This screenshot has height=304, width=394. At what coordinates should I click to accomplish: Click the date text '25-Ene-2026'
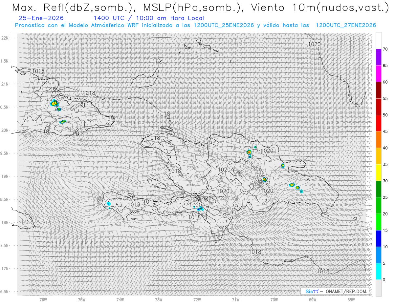click(x=41, y=18)
